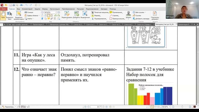Image resolution: width=199 pixels, height=112 pixels.
Task: Go to the next page in status bar
Action: tap(103, 107)
